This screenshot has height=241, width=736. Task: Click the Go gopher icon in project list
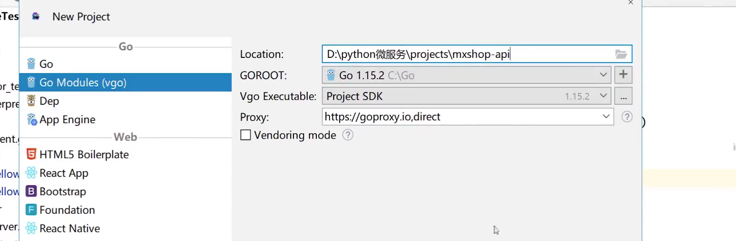[31, 64]
